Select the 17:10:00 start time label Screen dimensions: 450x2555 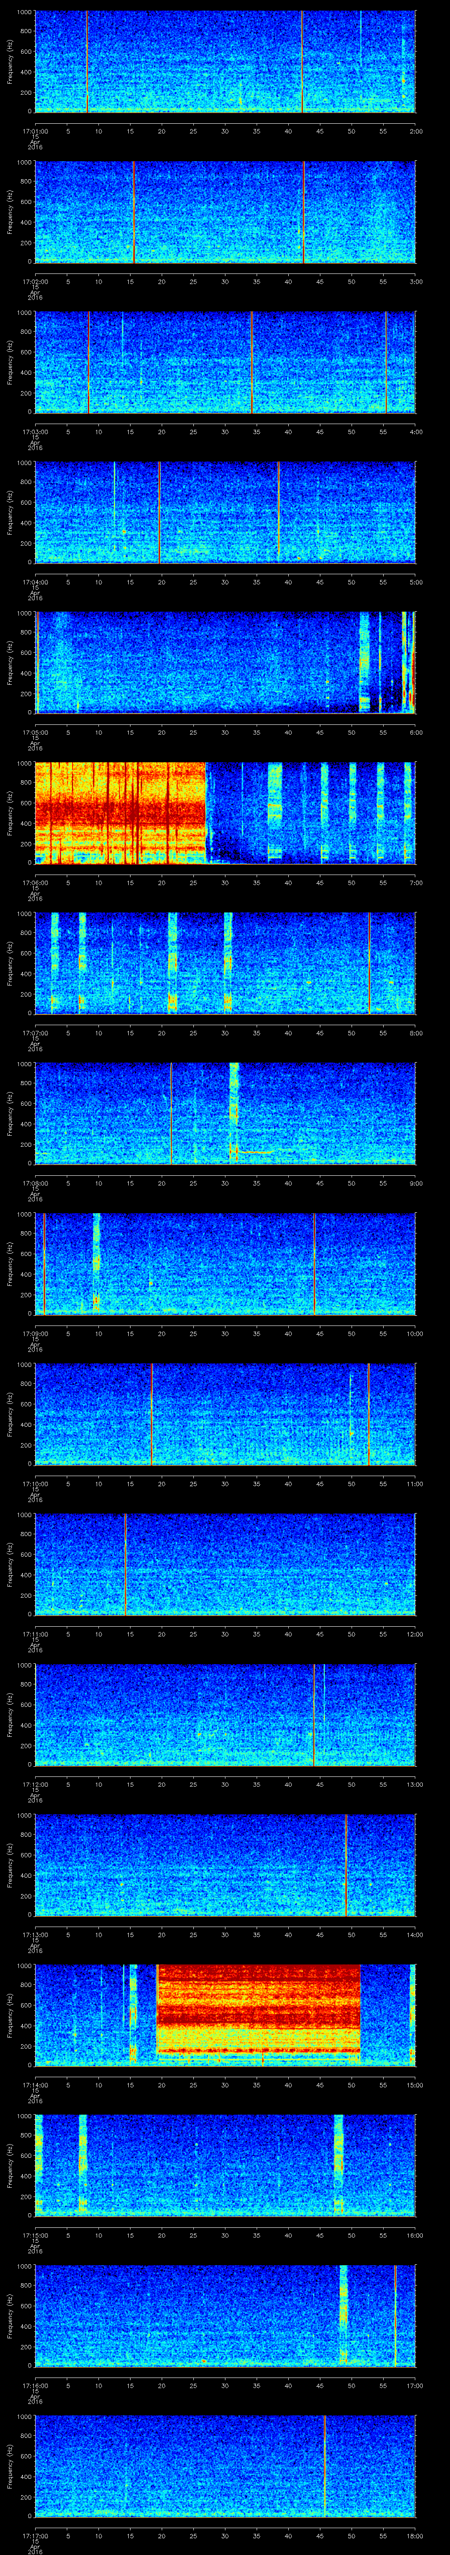[35, 1484]
